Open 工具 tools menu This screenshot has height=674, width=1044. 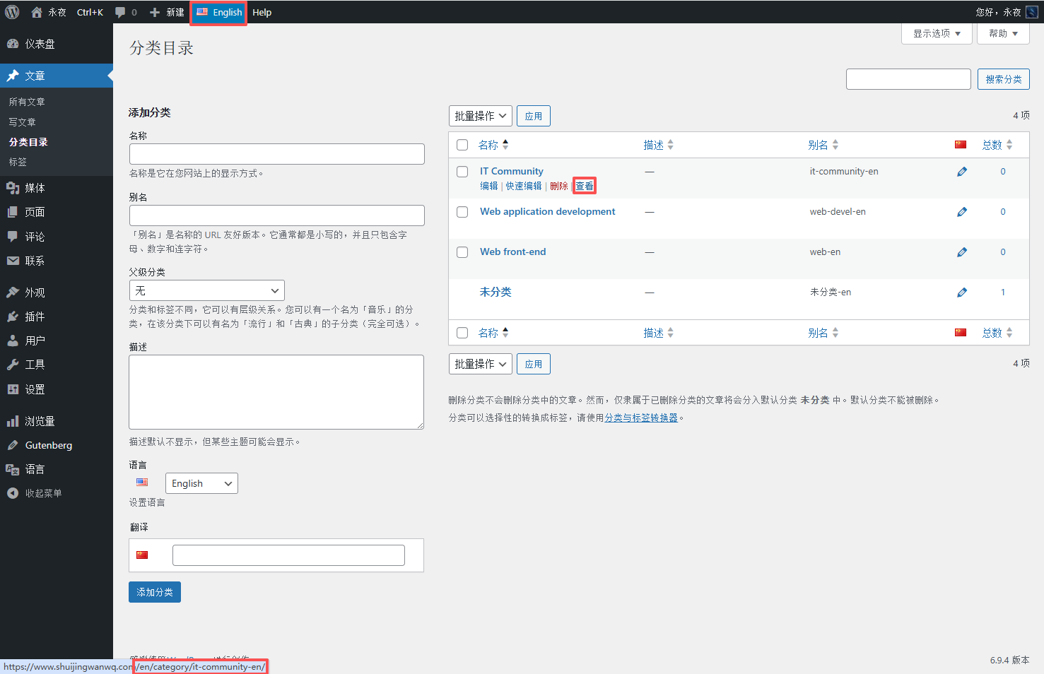pos(57,365)
